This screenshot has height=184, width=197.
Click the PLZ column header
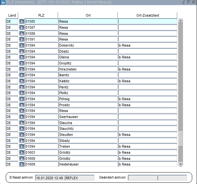click(41, 15)
